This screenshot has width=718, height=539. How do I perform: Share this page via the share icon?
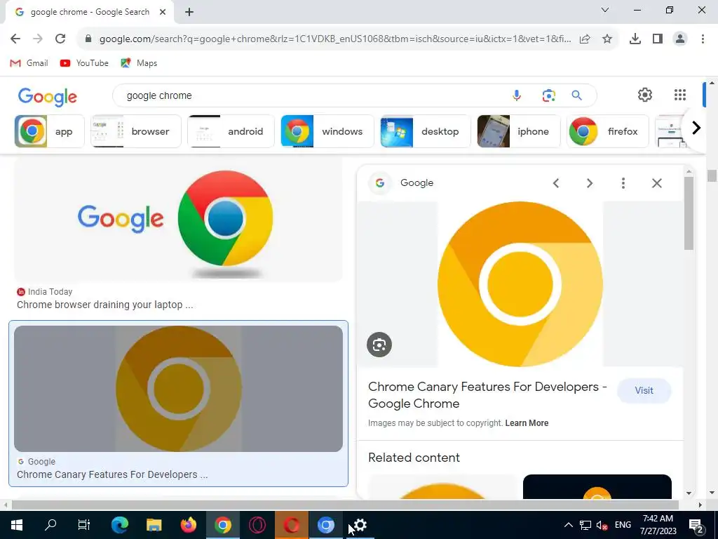(x=585, y=39)
